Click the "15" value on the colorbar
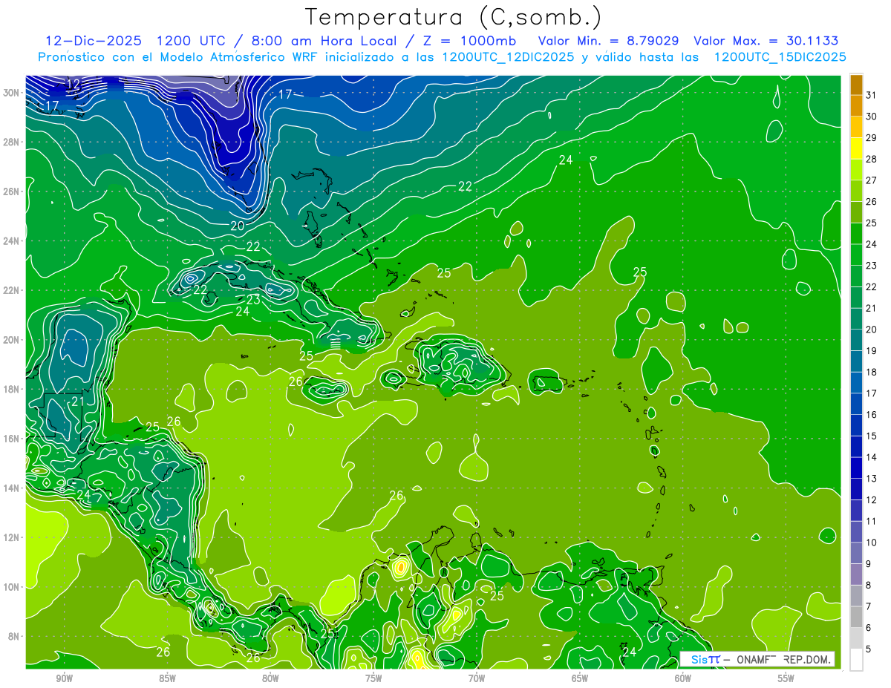The height and width of the screenshot is (688, 891). (x=872, y=436)
